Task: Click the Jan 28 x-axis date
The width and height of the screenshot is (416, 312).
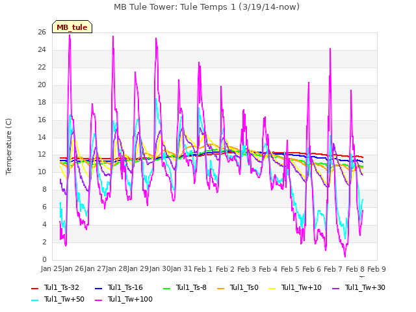Action: (x=116, y=268)
